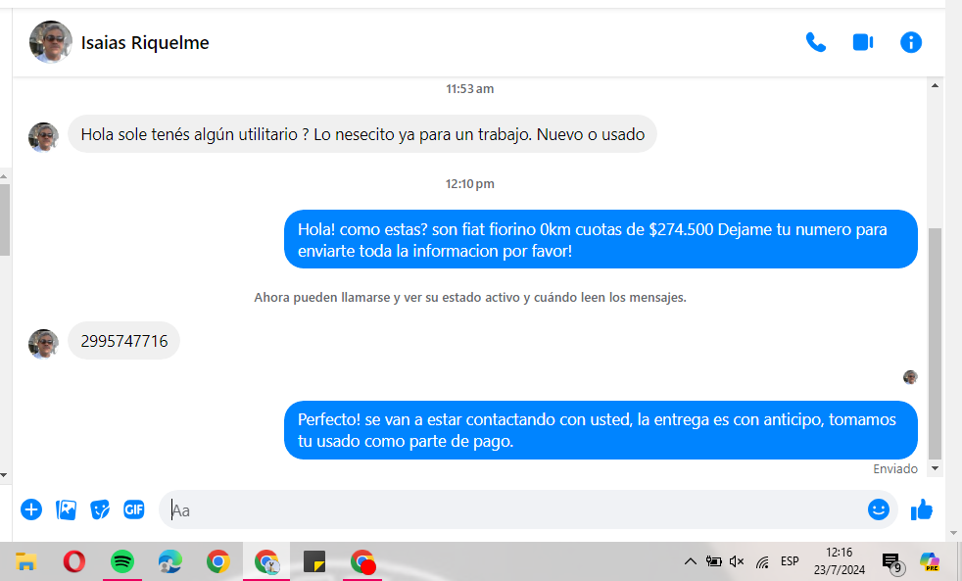The image size is (962, 581).
Task: Click the message asking for utilitario
Action: [x=362, y=134]
